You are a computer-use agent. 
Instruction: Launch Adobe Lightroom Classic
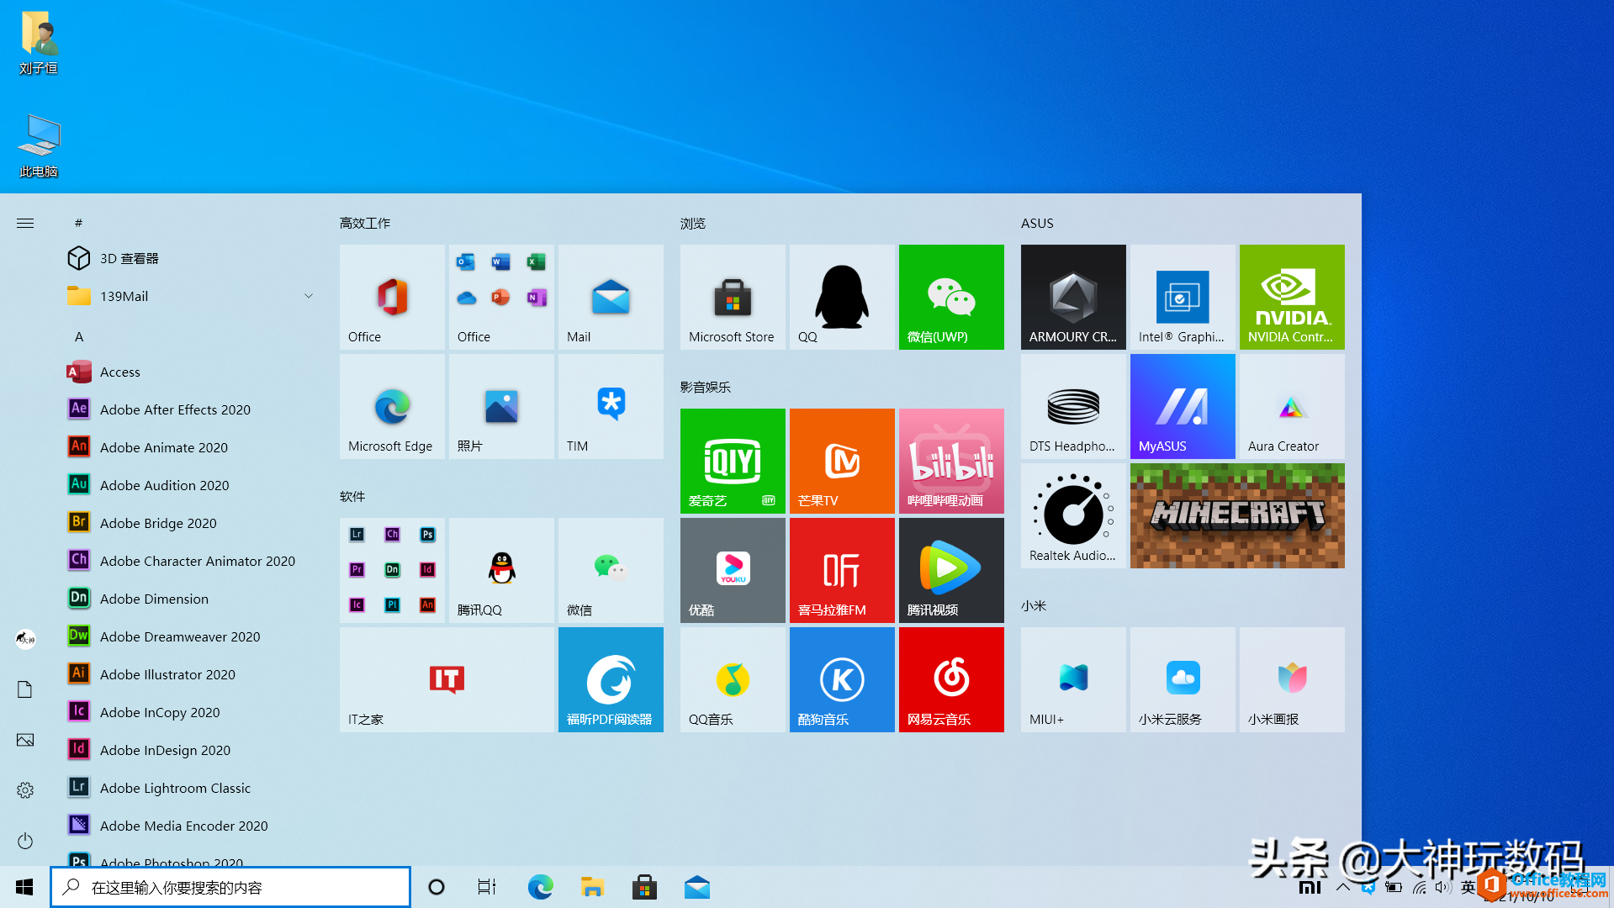click(x=192, y=788)
